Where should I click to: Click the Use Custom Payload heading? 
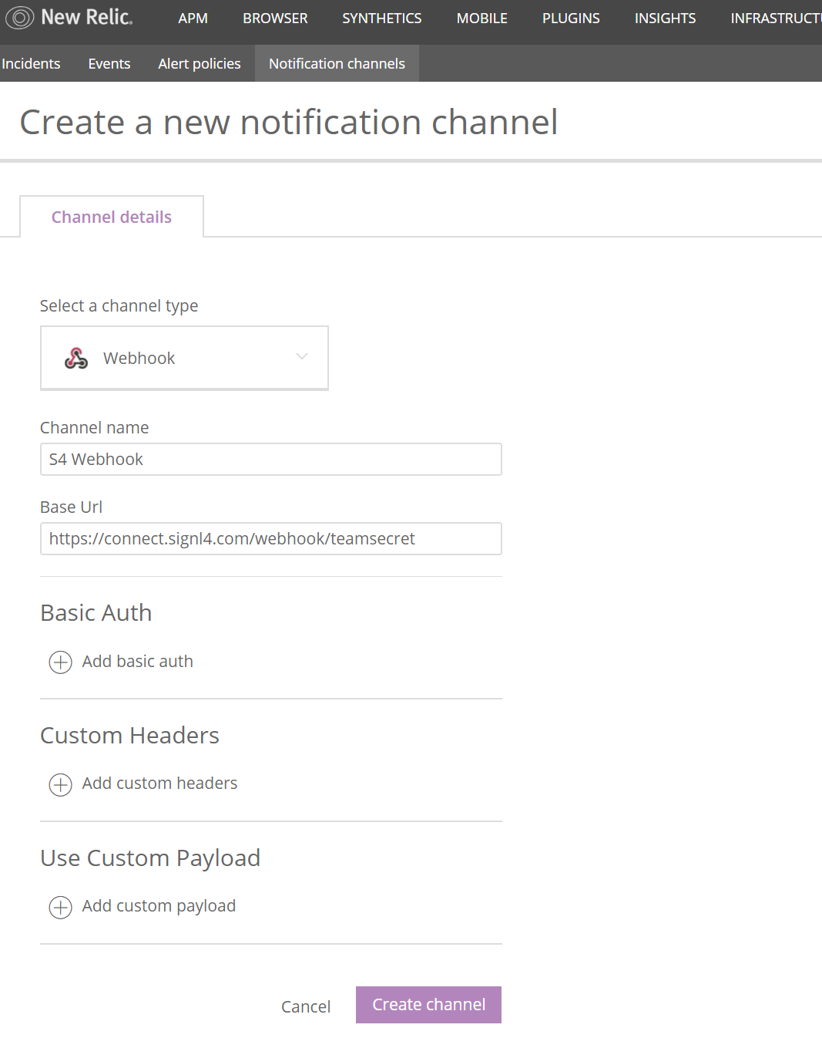150,858
